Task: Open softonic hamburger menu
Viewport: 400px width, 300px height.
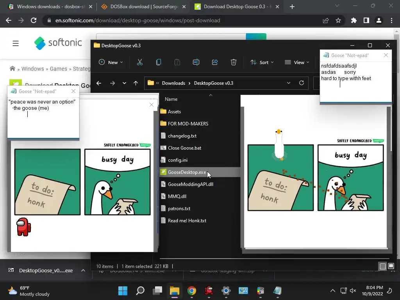Action: (16, 43)
